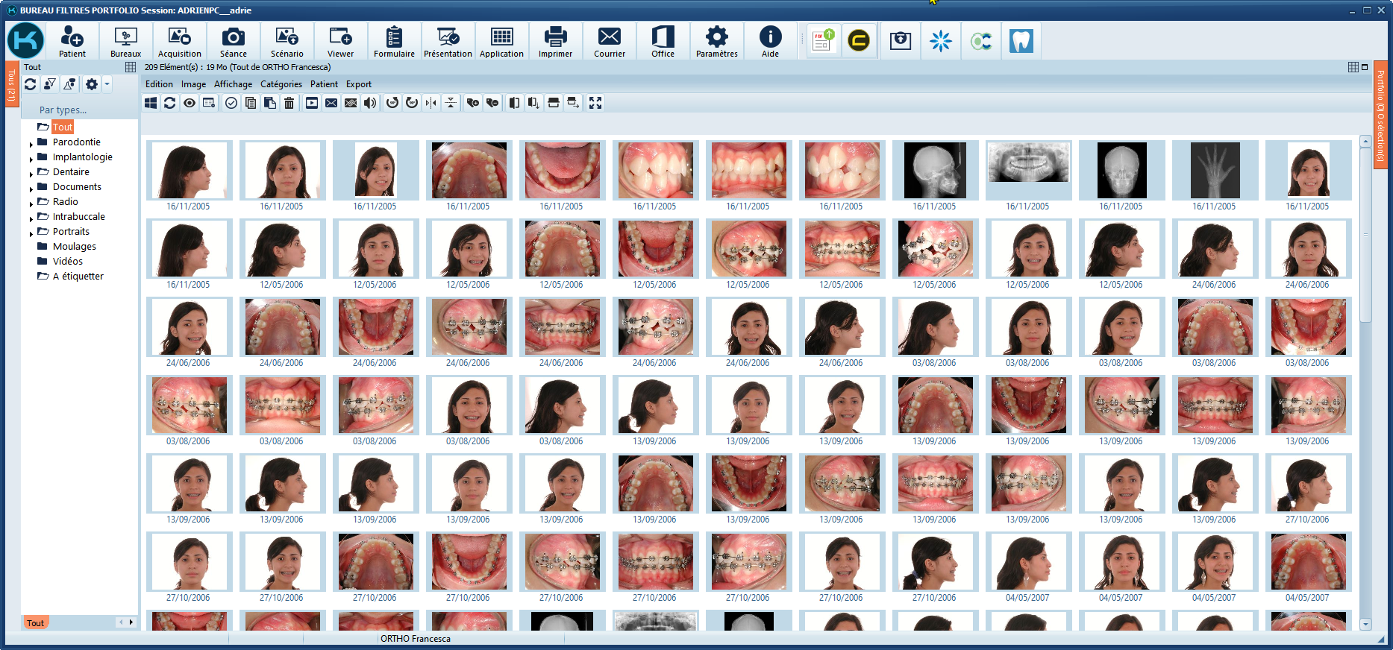1393x650 pixels.
Task: Toggle the eye visibility icon in toolbar
Action: (x=190, y=103)
